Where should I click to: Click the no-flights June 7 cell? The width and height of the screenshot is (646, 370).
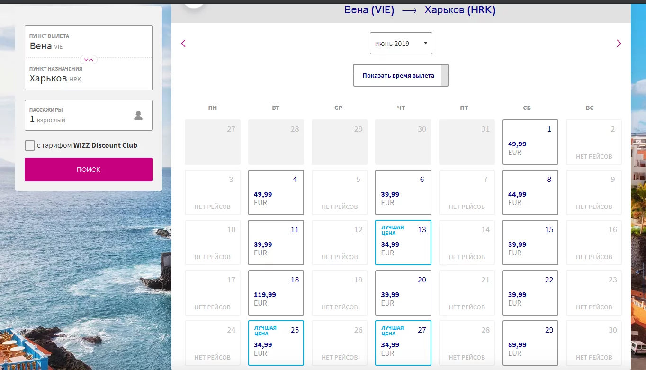coord(467,192)
